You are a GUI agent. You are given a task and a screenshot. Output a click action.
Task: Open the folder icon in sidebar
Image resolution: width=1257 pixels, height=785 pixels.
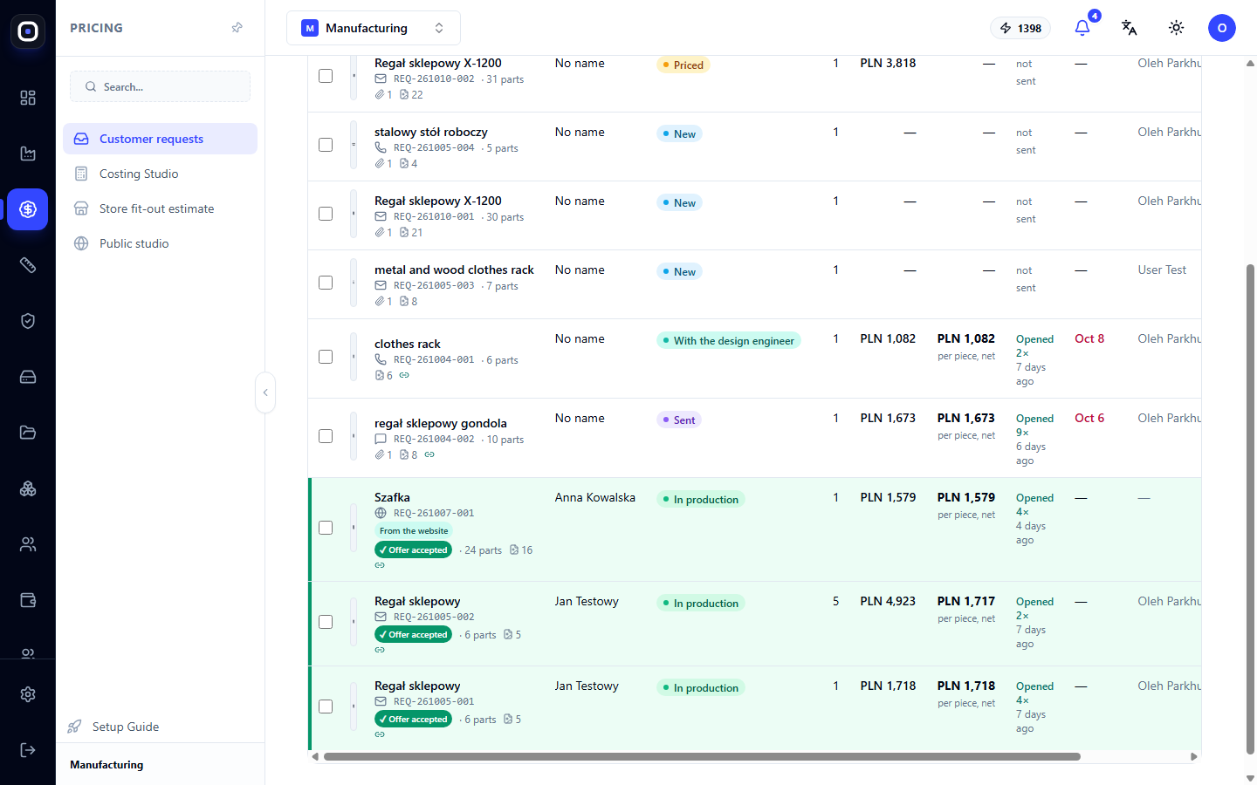pyautogui.click(x=28, y=433)
